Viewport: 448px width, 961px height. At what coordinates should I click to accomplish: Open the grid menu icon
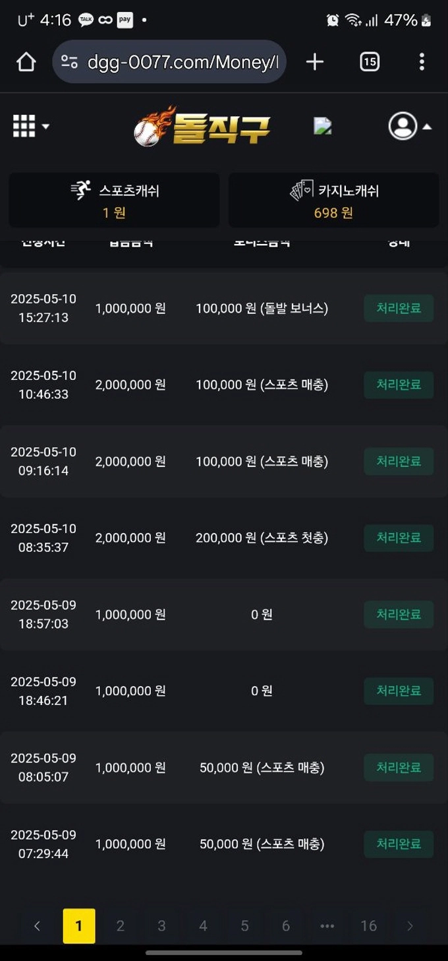click(x=24, y=126)
